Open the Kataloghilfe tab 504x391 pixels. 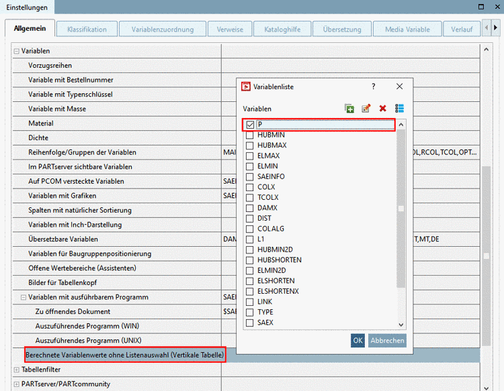click(282, 30)
